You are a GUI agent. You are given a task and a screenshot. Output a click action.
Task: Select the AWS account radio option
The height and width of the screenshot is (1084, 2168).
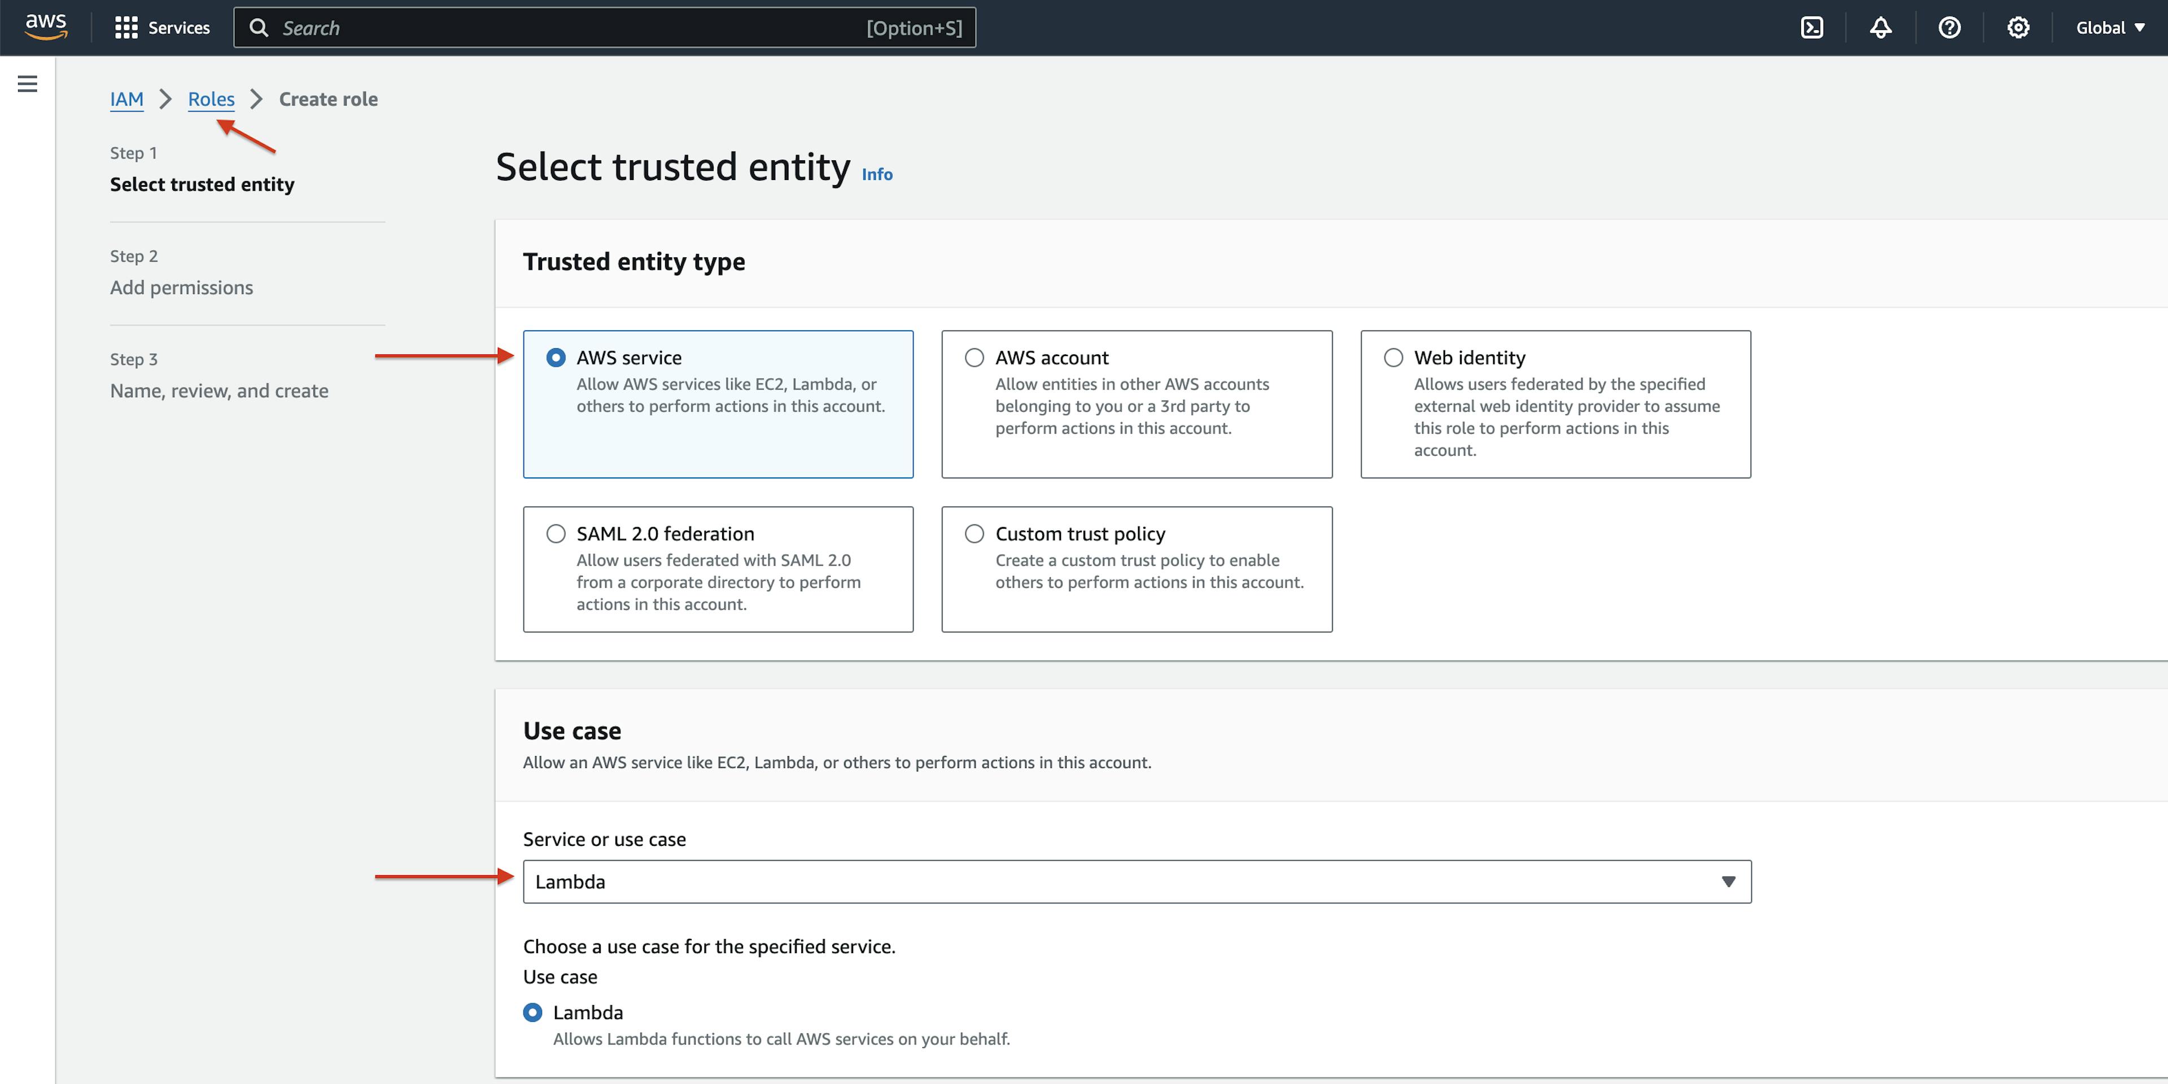[x=974, y=357]
